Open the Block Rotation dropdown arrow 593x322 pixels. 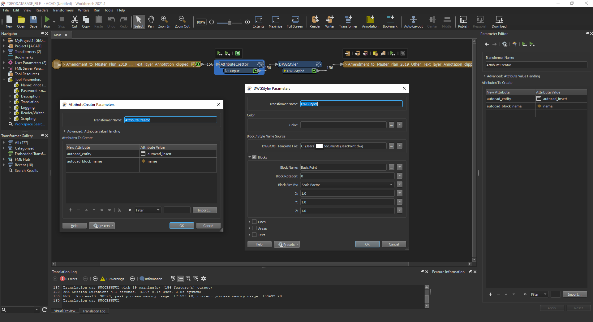click(x=400, y=176)
